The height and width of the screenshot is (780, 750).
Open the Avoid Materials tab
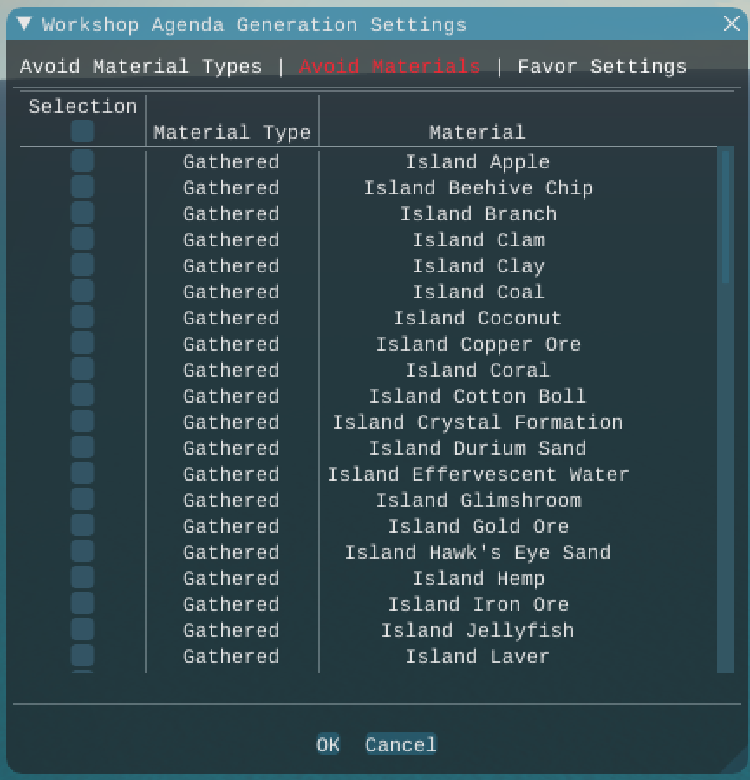click(389, 67)
